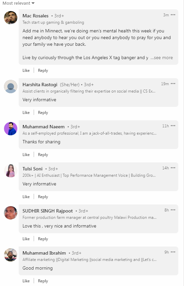This screenshot has width=184, height=286.
Task: Open Mac Rosales' profile photo
Action: click(x=11, y=17)
